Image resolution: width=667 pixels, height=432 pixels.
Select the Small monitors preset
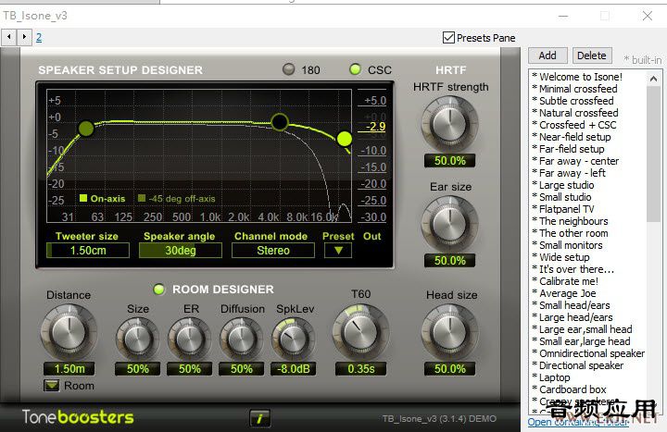click(567, 245)
